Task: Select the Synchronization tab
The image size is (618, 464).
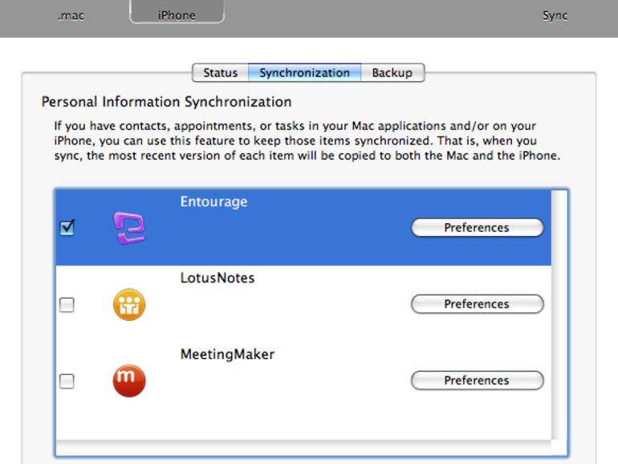Action: tap(305, 72)
